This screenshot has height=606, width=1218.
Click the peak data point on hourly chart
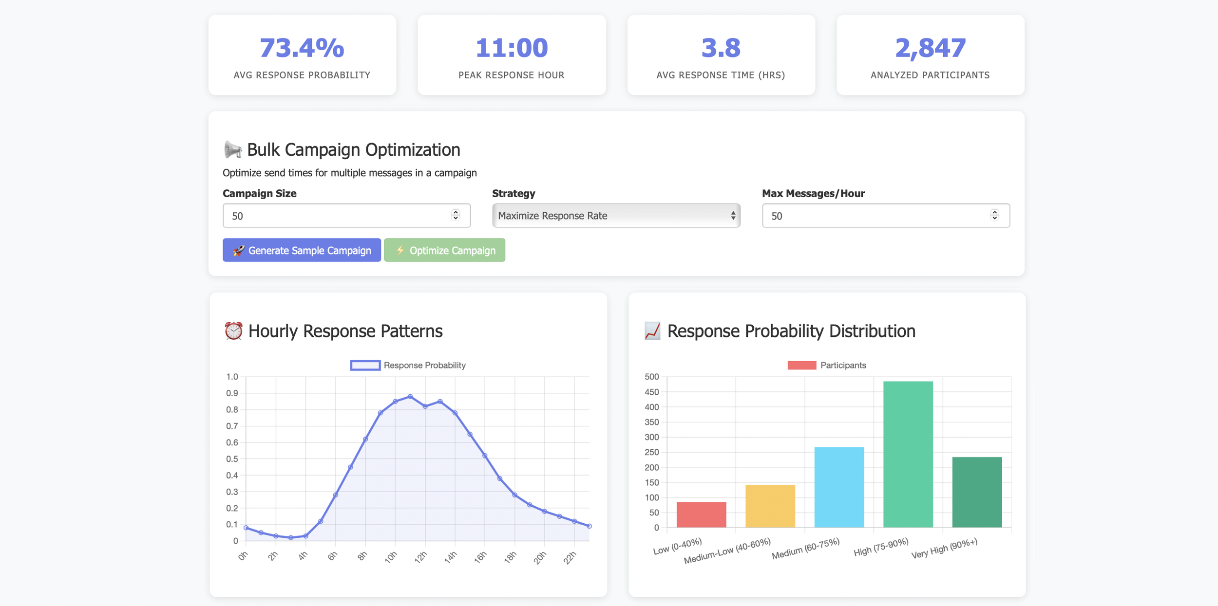(410, 397)
